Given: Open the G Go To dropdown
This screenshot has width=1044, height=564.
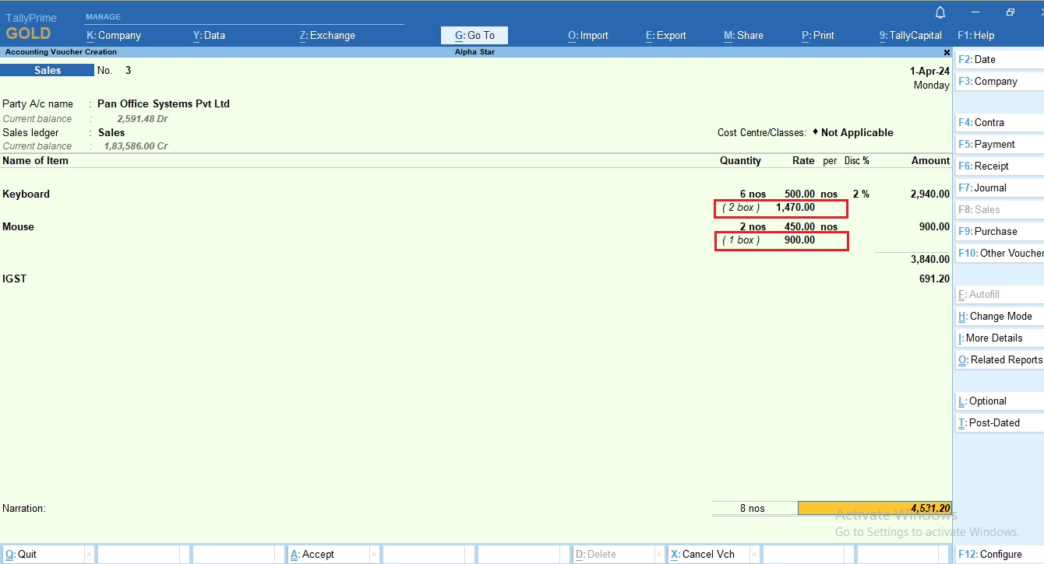Looking at the screenshot, I should click(x=474, y=35).
